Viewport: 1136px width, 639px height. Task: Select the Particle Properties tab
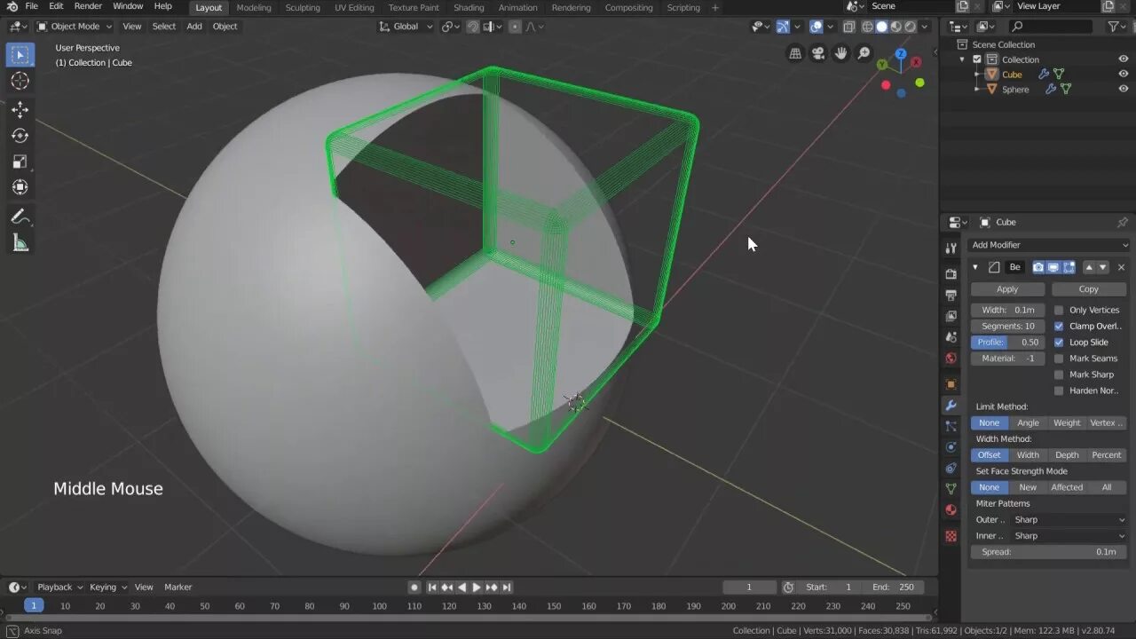[x=951, y=426]
